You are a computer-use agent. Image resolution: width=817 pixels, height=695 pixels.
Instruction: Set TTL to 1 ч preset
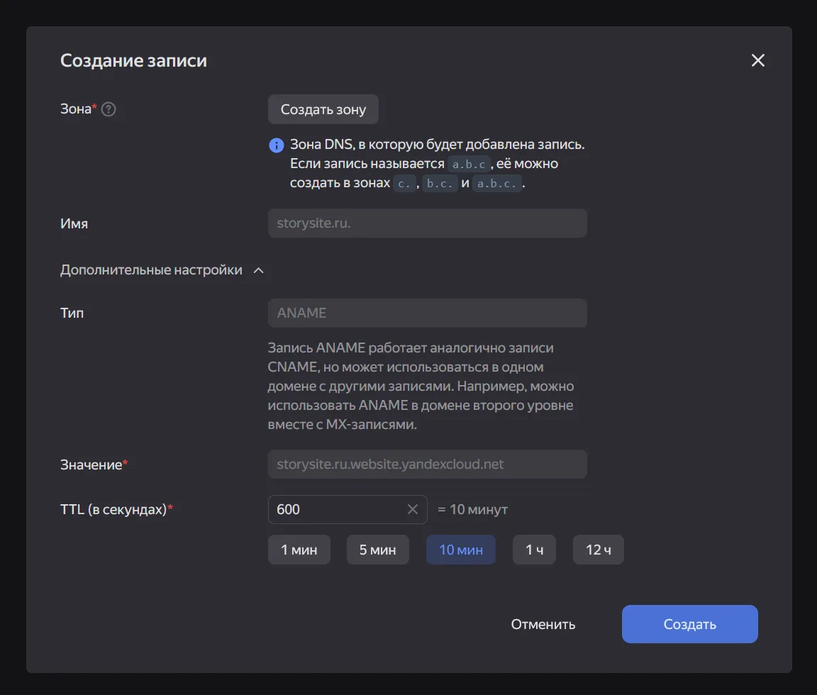pyautogui.click(x=534, y=550)
